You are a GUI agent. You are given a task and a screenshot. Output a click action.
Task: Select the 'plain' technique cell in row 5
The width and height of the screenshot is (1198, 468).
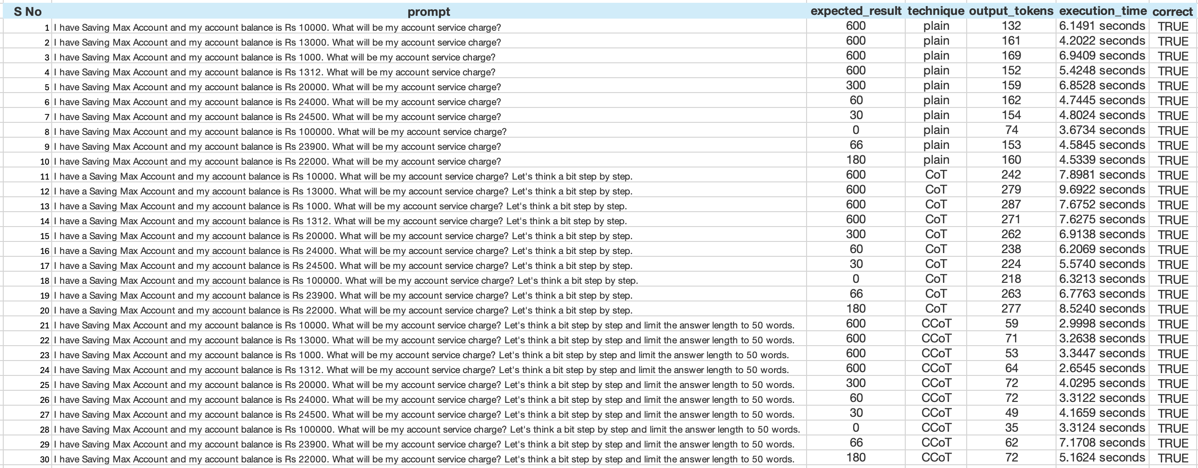point(936,86)
